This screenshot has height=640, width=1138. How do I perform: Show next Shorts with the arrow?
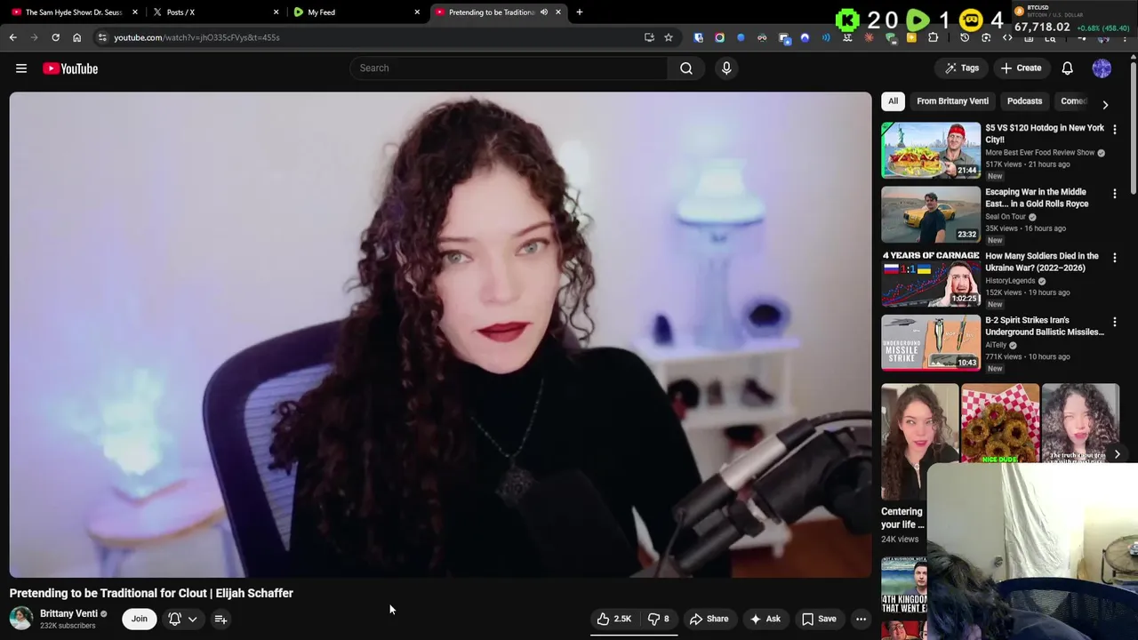click(1117, 454)
